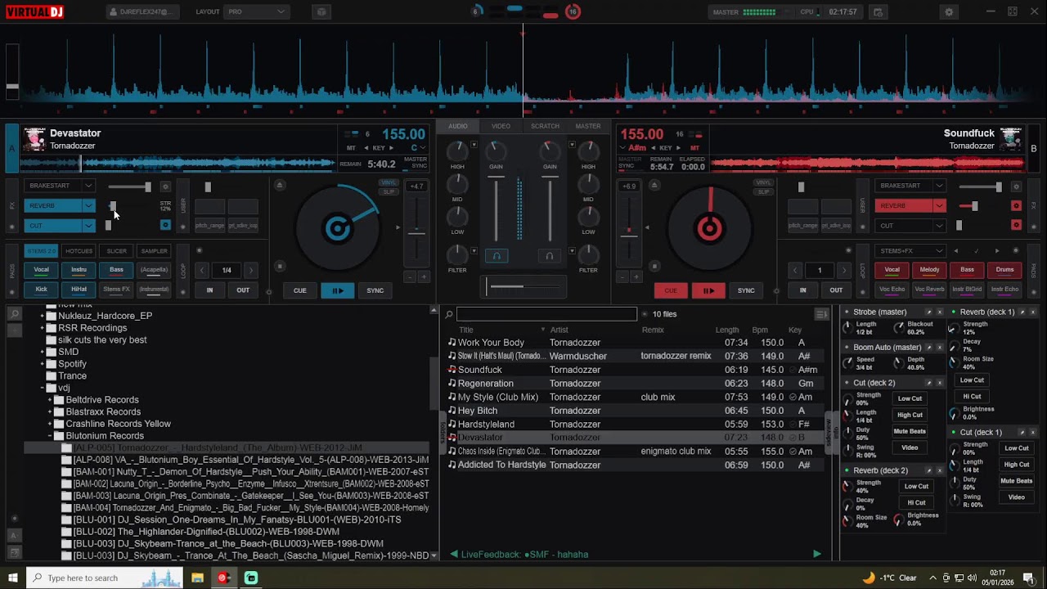The height and width of the screenshot is (589, 1047).
Task: Click deck A stop icon below jogwheel
Action: pyautogui.click(x=280, y=266)
